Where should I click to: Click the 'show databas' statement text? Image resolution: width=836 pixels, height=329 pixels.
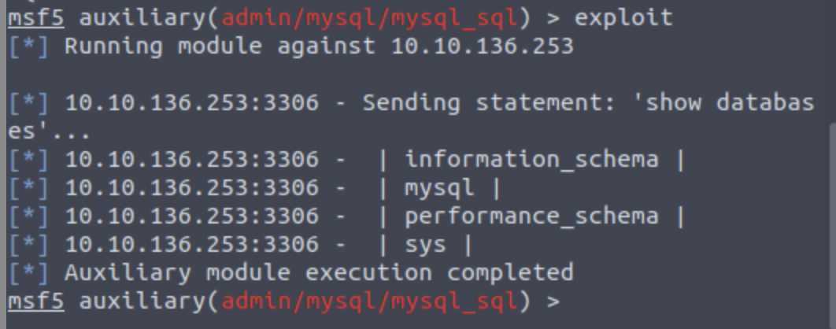pyautogui.click(x=729, y=102)
